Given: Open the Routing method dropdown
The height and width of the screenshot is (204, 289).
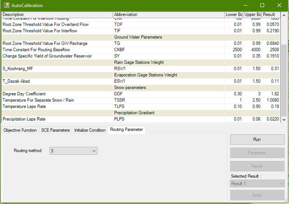Looking at the screenshot, I should (73, 151).
